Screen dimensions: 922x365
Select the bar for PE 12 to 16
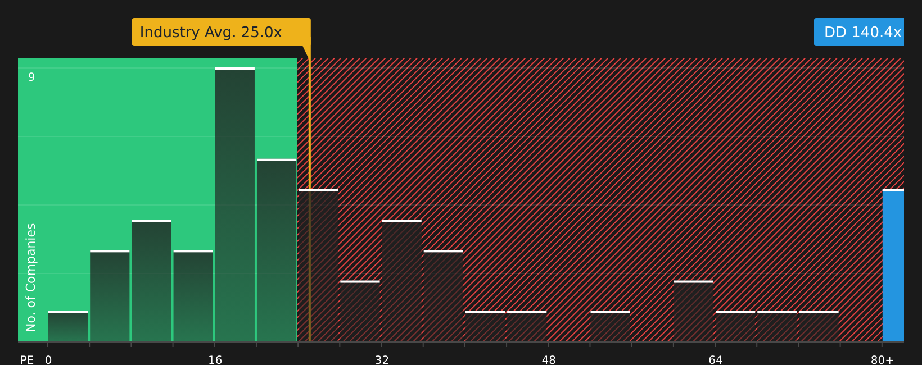[x=193, y=296]
